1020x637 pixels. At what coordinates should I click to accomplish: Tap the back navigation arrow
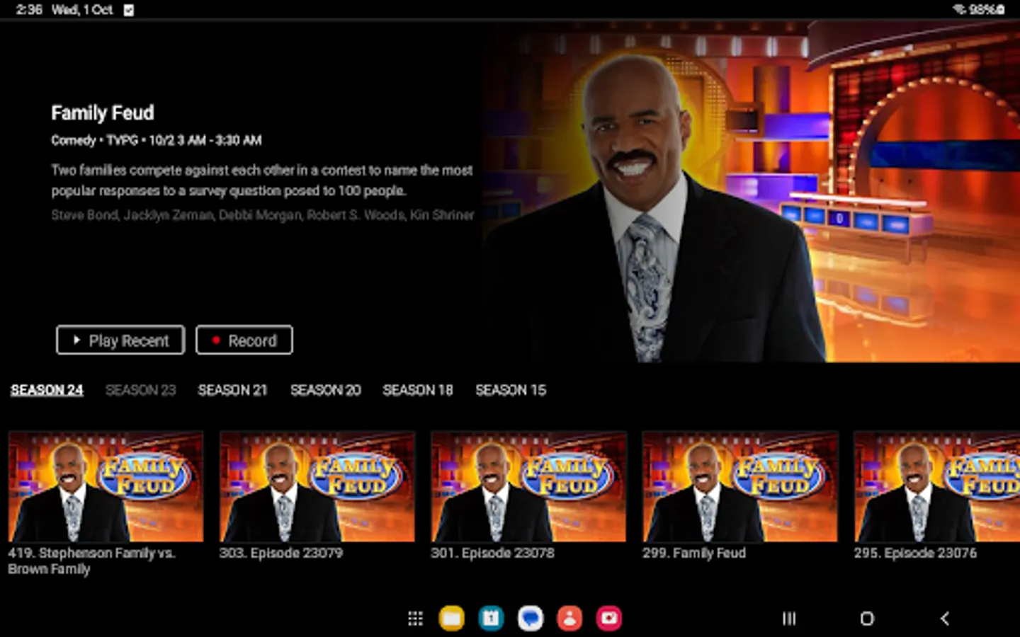945,619
